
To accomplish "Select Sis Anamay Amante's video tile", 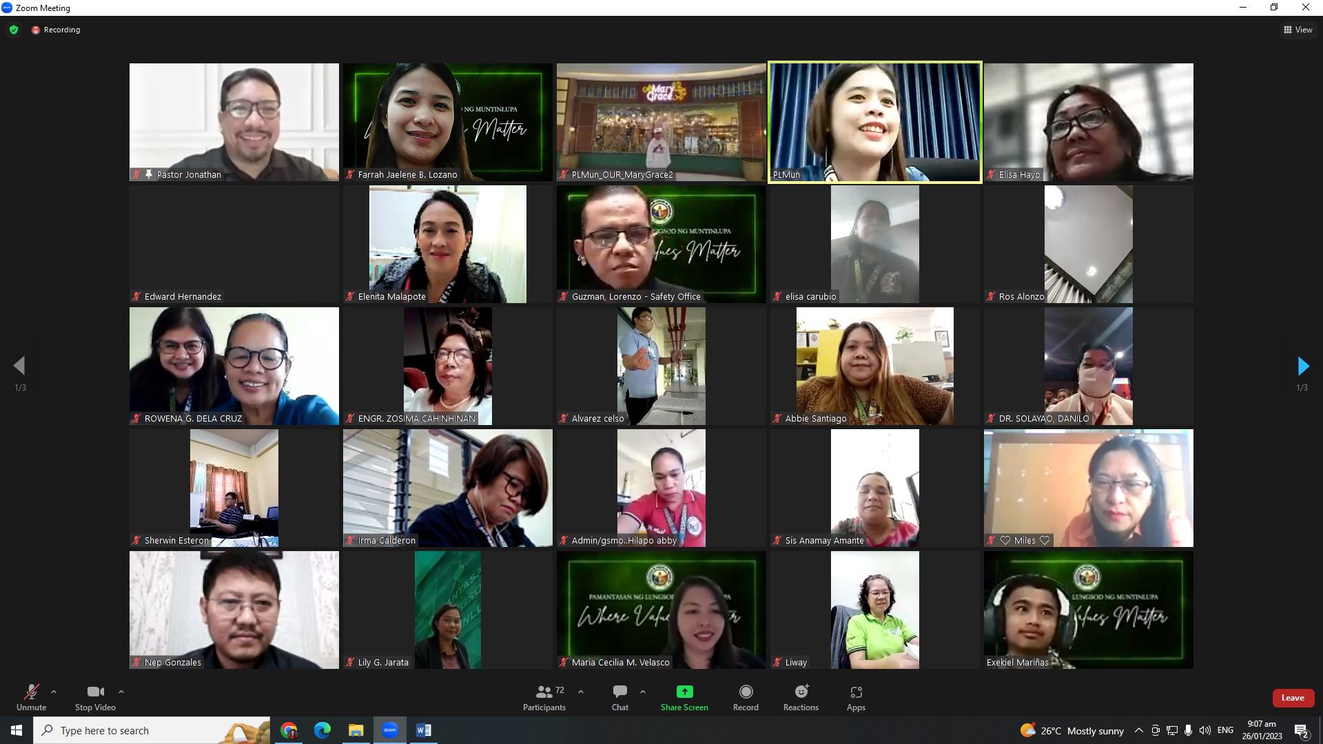I will pos(875,488).
